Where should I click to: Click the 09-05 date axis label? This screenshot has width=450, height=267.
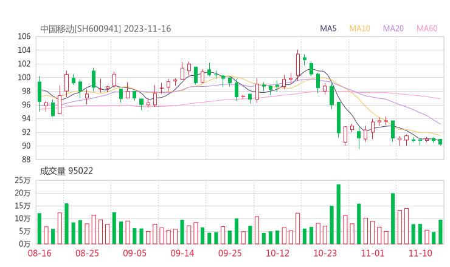(x=134, y=253)
